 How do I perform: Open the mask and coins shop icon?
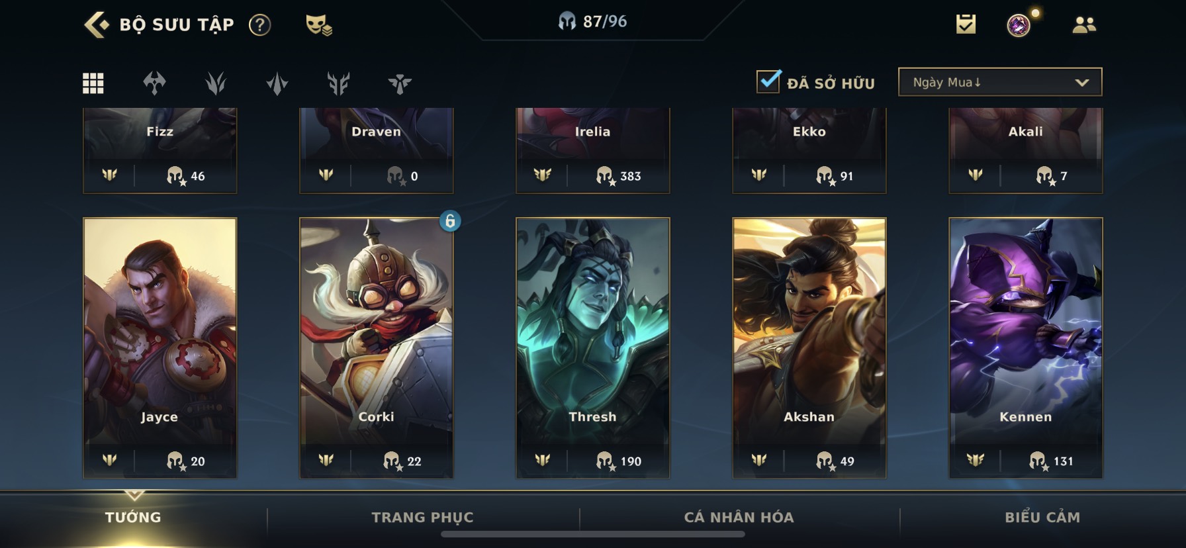click(x=319, y=25)
